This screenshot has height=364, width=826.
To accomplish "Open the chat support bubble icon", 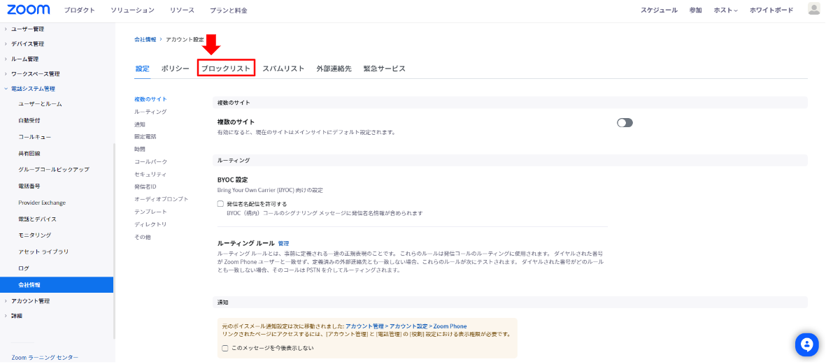I will tap(807, 345).
